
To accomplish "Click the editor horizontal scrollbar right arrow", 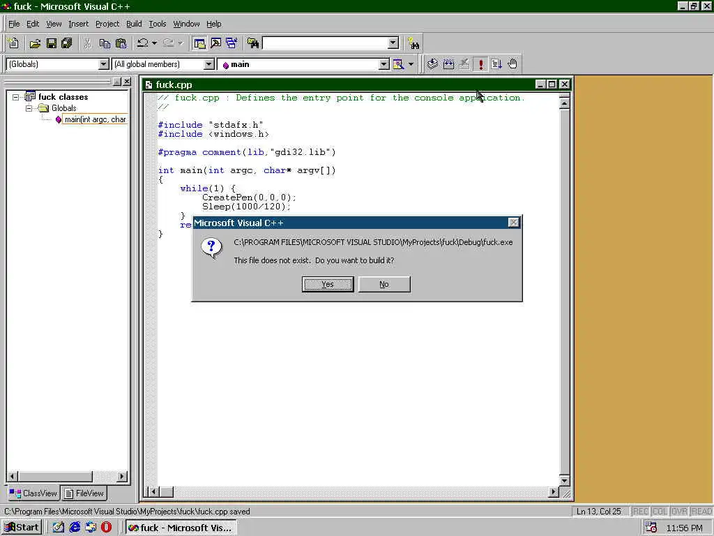I will tap(553, 492).
